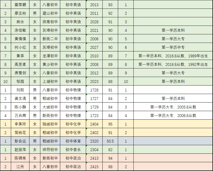
Task: Click the name 简桃花
Action: [x=20, y=133]
